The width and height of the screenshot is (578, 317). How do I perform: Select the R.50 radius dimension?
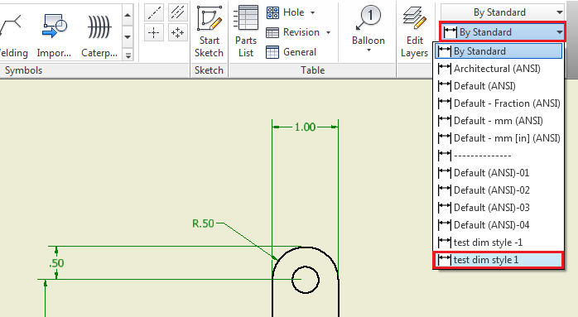coord(203,223)
